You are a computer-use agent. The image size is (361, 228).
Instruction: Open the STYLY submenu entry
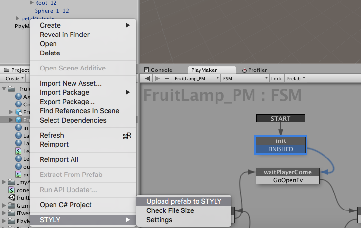click(83, 220)
